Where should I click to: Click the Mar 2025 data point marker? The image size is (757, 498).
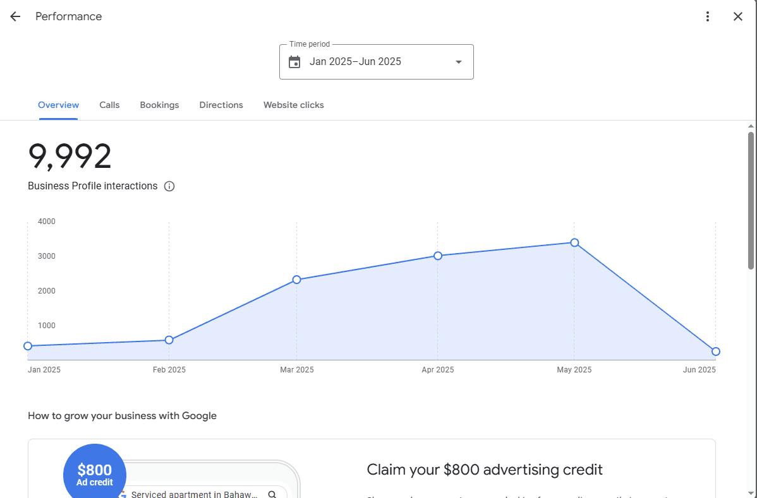[x=296, y=280]
